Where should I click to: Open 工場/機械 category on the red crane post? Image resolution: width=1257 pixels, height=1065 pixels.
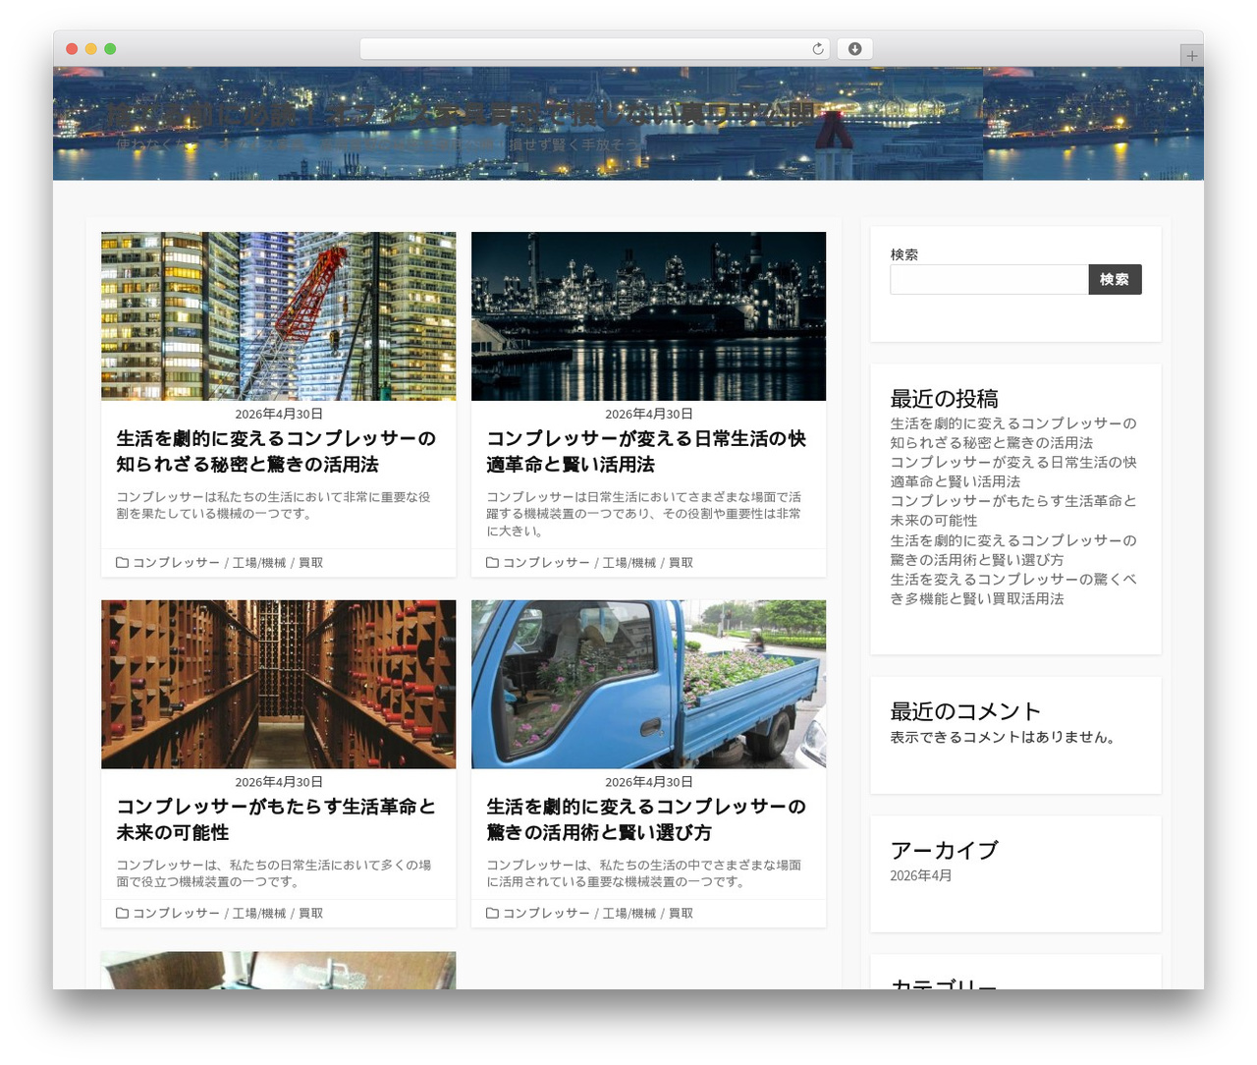259,563
